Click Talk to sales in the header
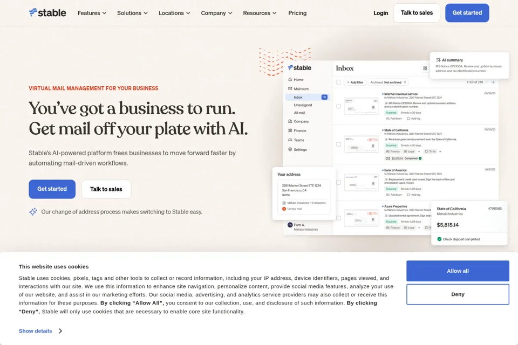Image resolution: width=518 pixels, height=345 pixels. click(417, 13)
